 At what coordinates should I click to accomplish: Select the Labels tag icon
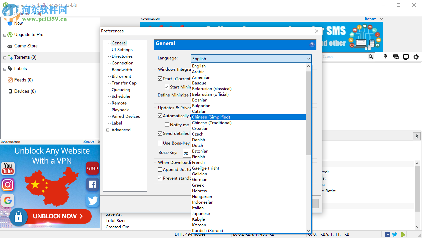[x=10, y=68]
